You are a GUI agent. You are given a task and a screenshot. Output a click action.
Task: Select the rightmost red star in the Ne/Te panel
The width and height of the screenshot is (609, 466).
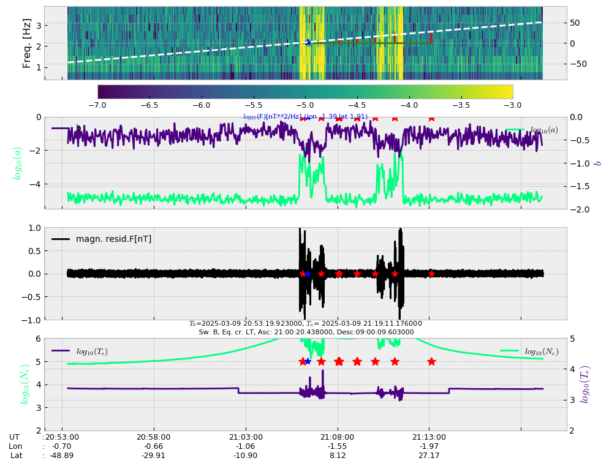point(431,361)
